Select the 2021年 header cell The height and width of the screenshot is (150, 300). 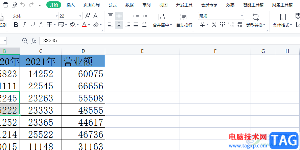pos(41,61)
